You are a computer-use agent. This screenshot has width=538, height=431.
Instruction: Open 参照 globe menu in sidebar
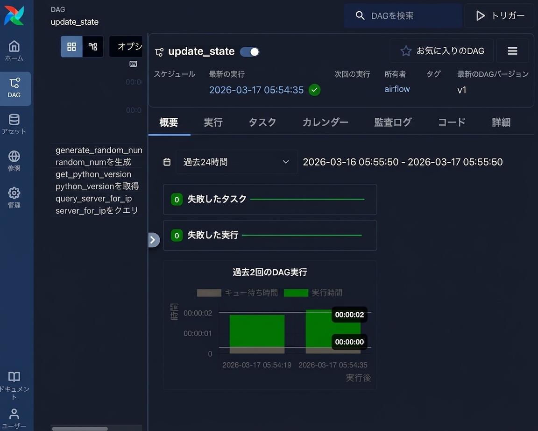(x=14, y=161)
